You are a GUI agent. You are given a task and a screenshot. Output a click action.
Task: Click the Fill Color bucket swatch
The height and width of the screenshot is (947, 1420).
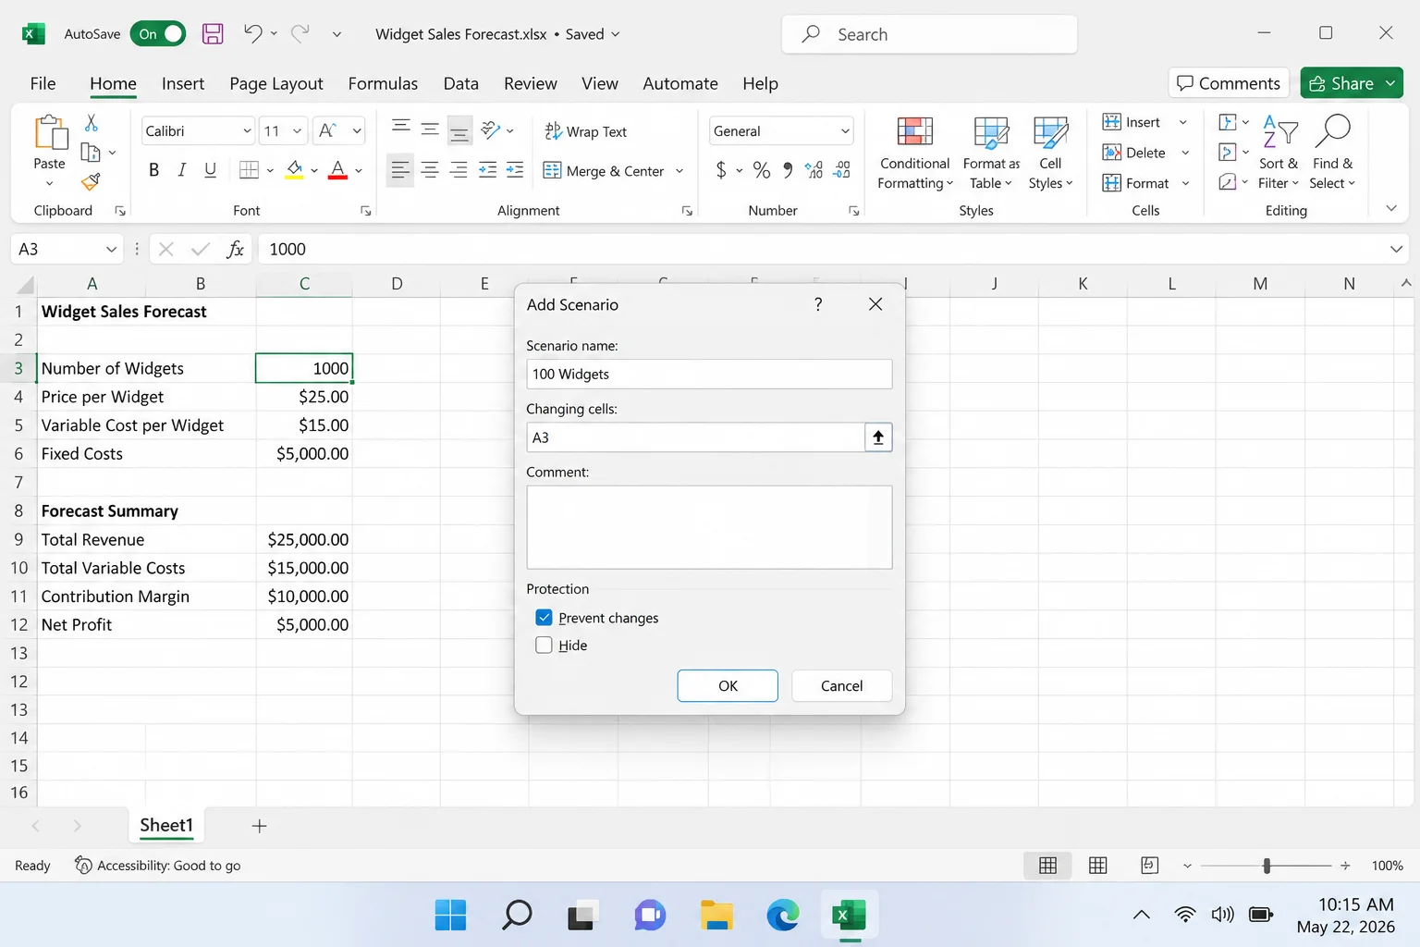(x=294, y=170)
